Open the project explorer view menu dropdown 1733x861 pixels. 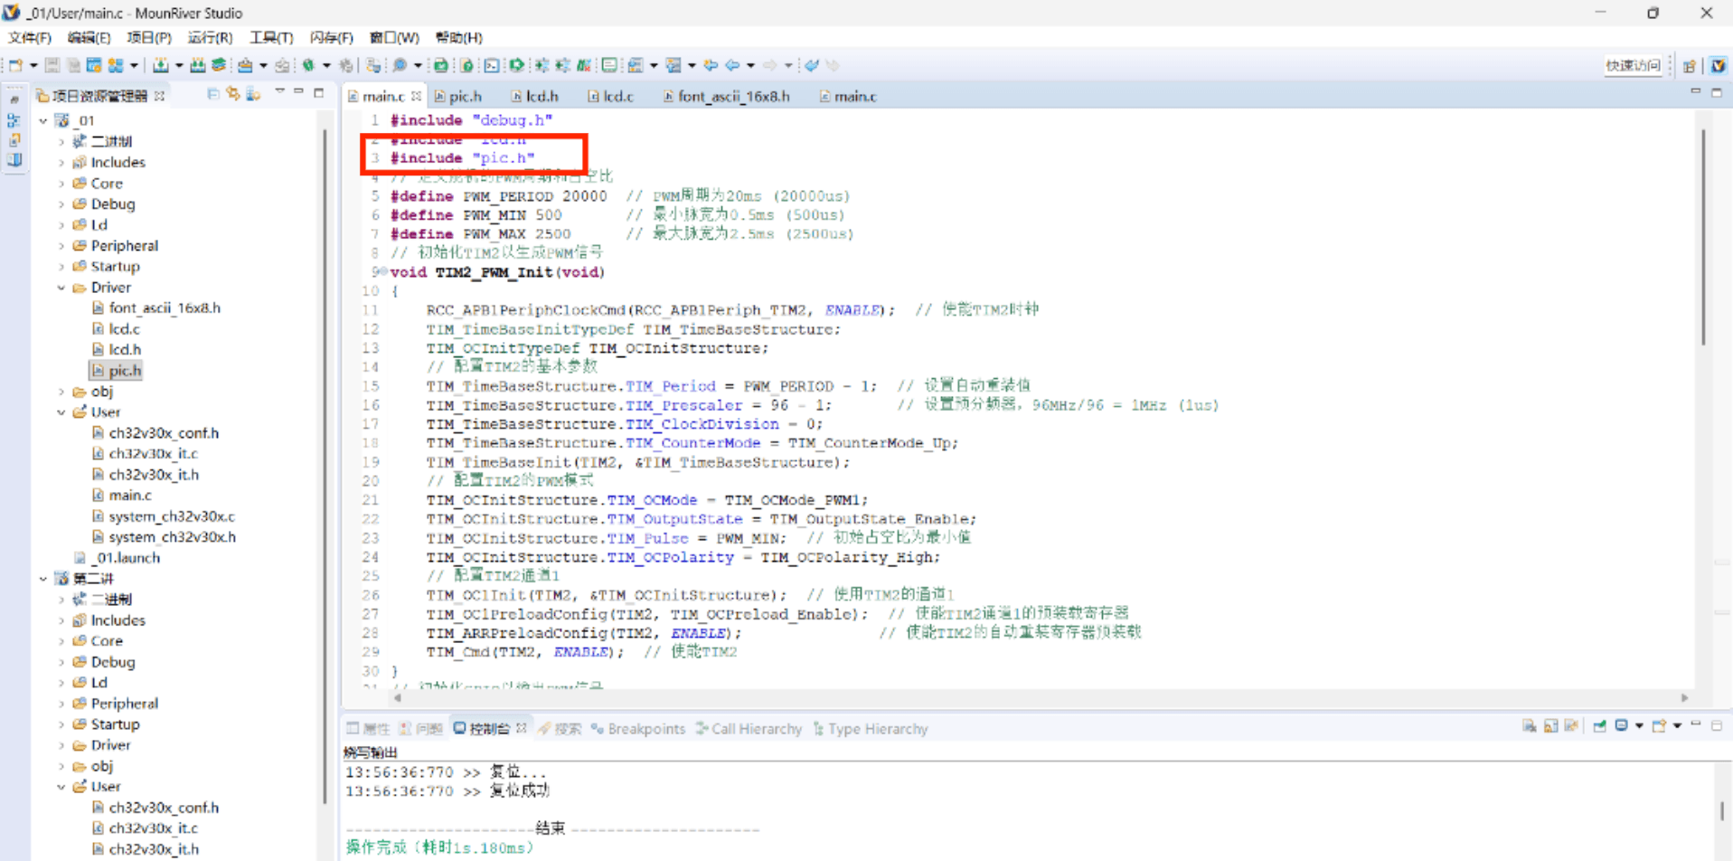tap(279, 93)
